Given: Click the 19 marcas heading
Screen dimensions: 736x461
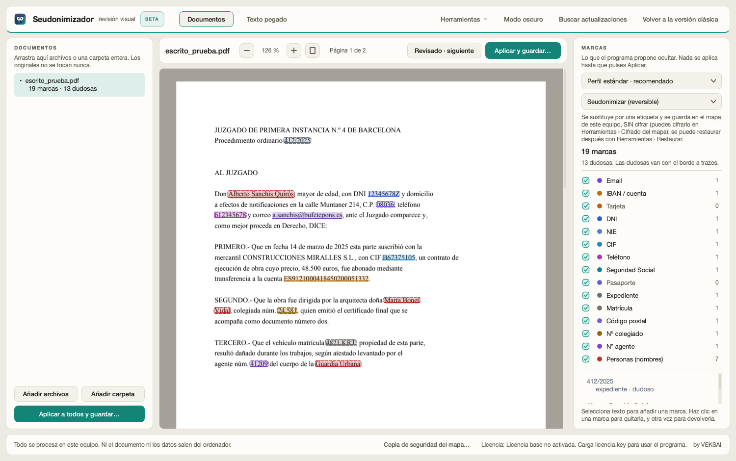Looking at the screenshot, I should (x=599, y=152).
